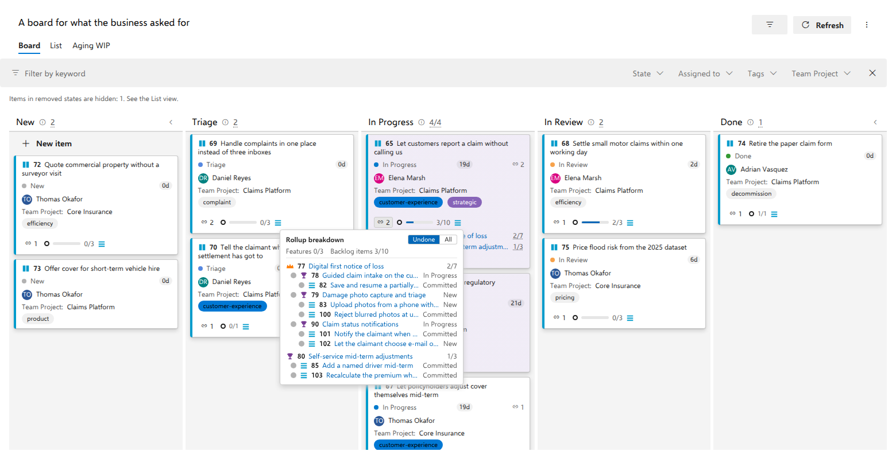Open card 74 Retire the paper claim form
Screen dimensions: 896x459
pos(790,143)
